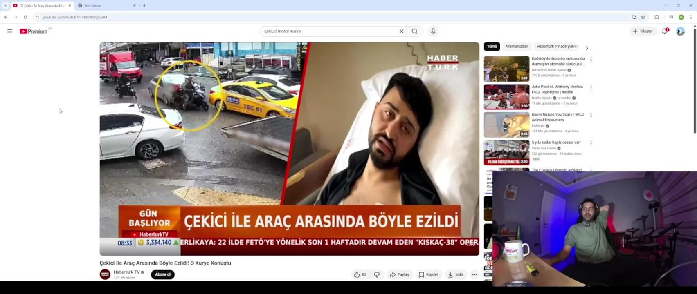Download video with İndir button
697x294 pixels.
[455, 274]
